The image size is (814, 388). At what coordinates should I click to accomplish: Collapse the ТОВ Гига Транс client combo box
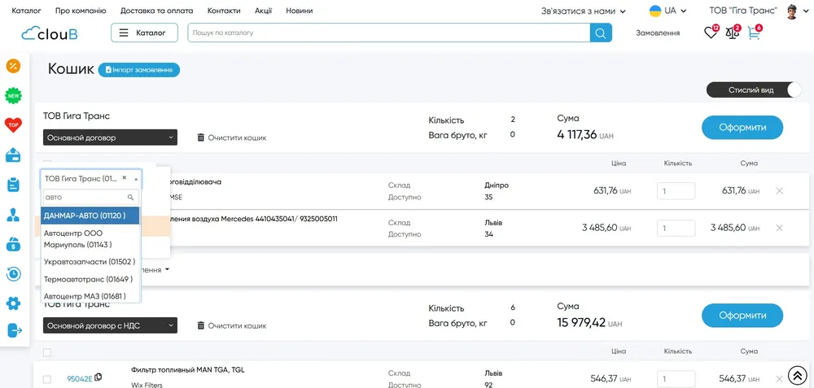(136, 178)
